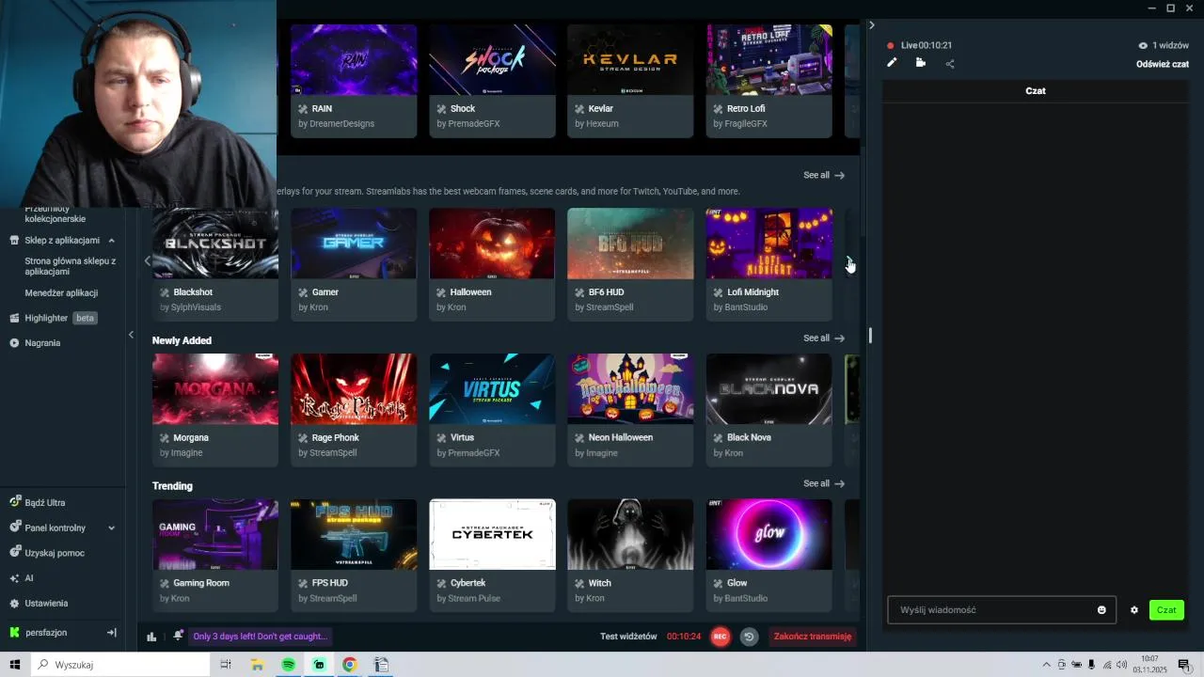Click the Retro Lofi title text
The image size is (1204, 677).
pos(746,109)
